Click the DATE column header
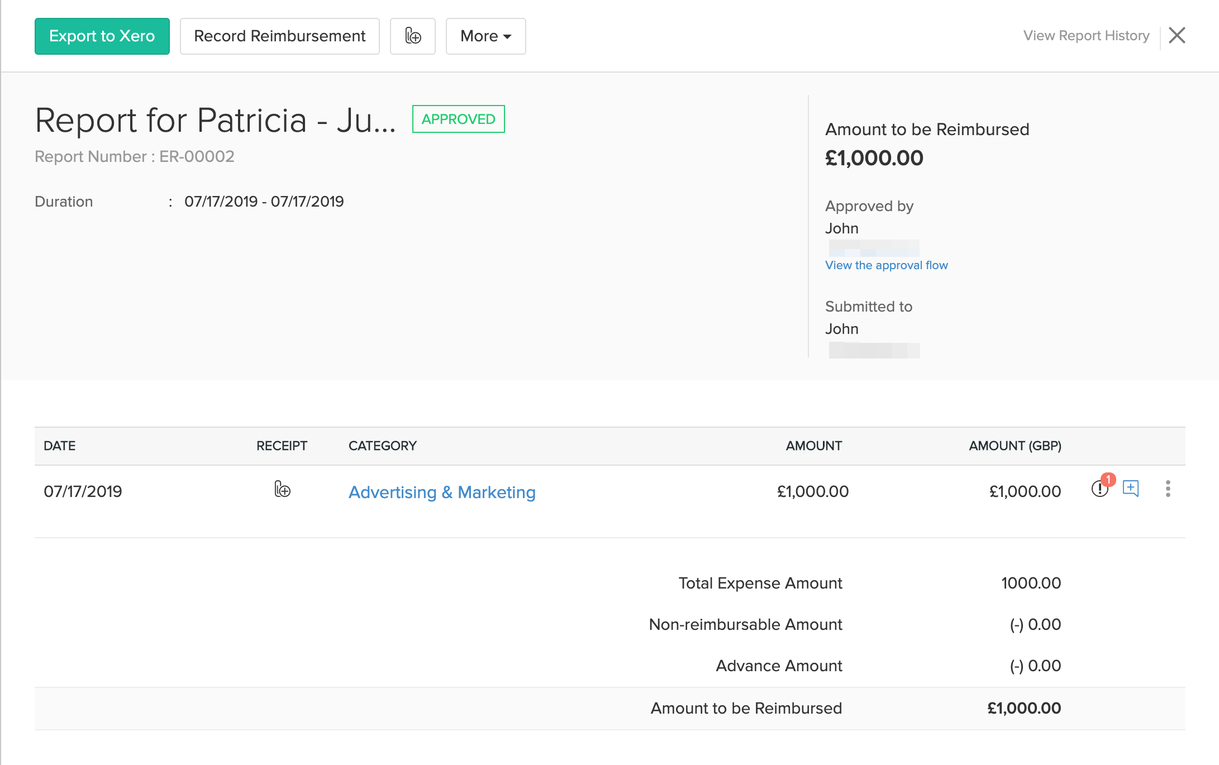The height and width of the screenshot is (765, 1219). tap(59, 446)
